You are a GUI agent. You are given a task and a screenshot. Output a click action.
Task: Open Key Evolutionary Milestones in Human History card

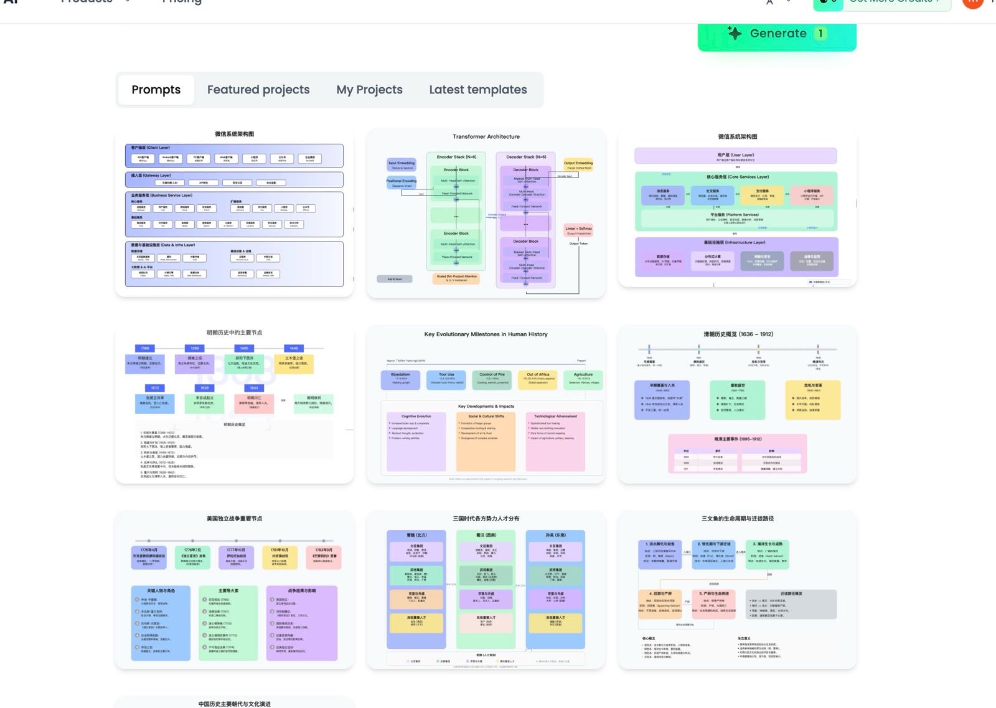tap(486, 404)
